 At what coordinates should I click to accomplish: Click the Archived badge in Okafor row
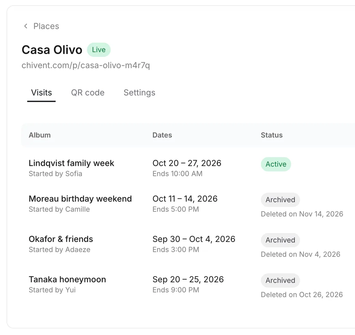point(280,240)
